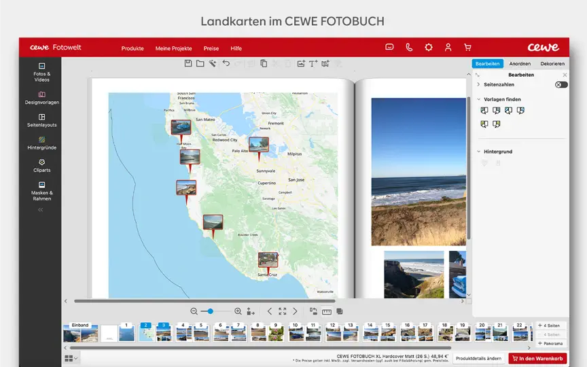The image size is (587, 367).
Task: Go to the previous page spread
Action: (x=270, y=311)
